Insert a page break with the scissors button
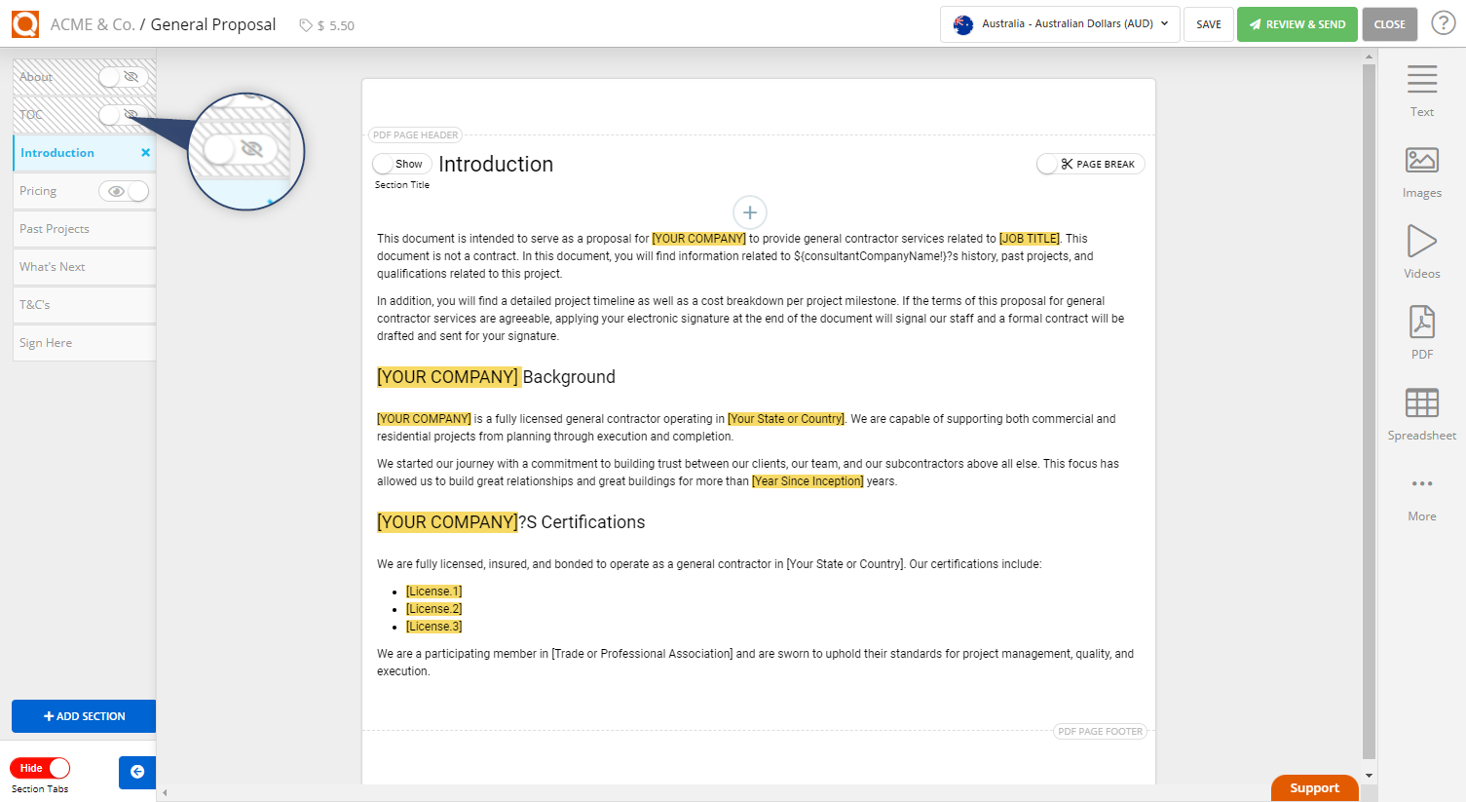 [1090, 163]
